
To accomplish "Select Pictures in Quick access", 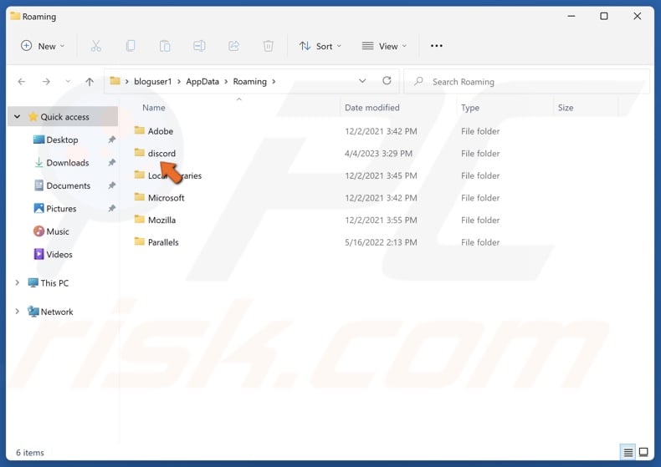I will pos(61,208).
